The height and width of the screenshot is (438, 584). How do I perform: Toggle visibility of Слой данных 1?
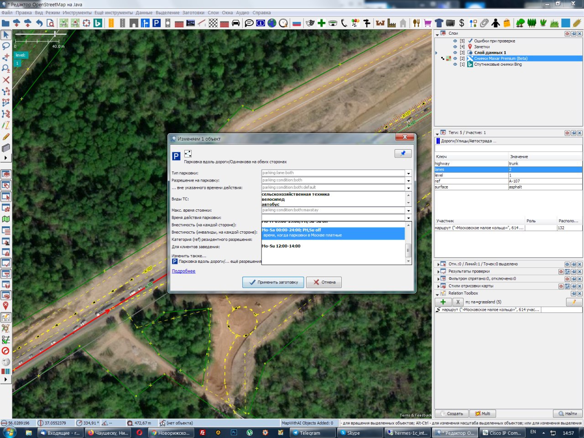pos(455,52)
